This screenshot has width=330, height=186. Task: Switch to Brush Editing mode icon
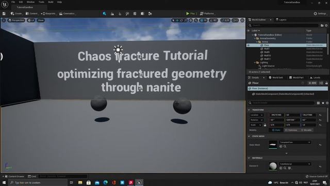coord(150,14)
